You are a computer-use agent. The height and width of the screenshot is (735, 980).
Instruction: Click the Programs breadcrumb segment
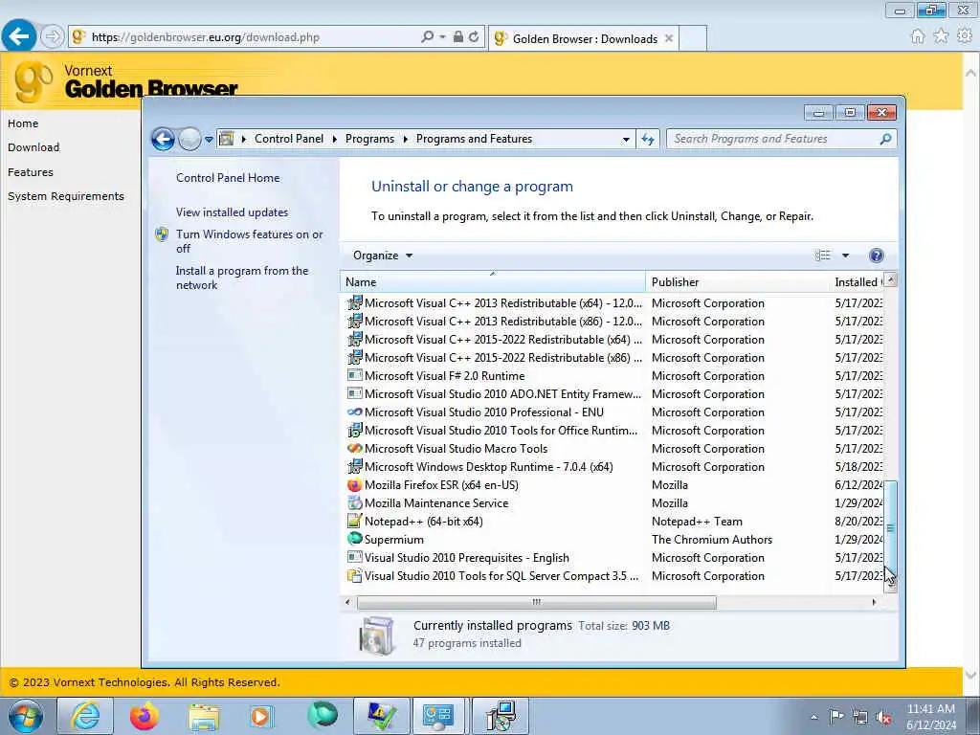point(370,139)
